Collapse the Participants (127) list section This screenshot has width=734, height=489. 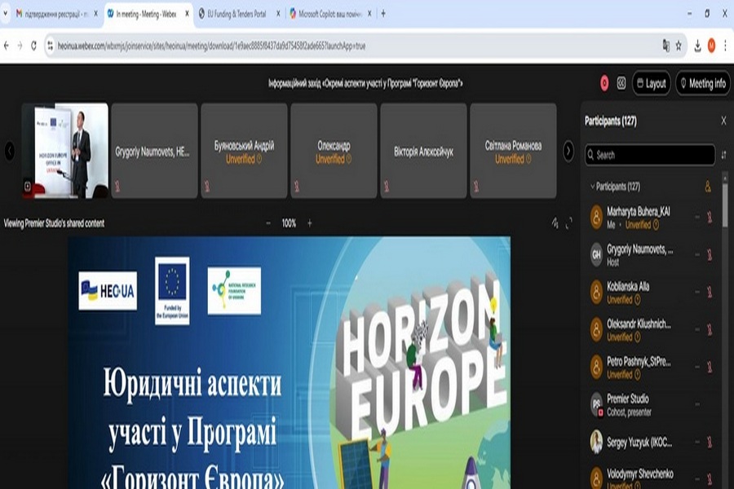[x=592, y=187]
